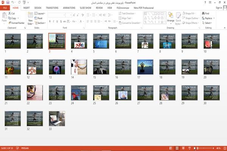The width and height of the screenshot is (227, 151).
Task: Open Quick Styles gallery
Action: point(178,19)
